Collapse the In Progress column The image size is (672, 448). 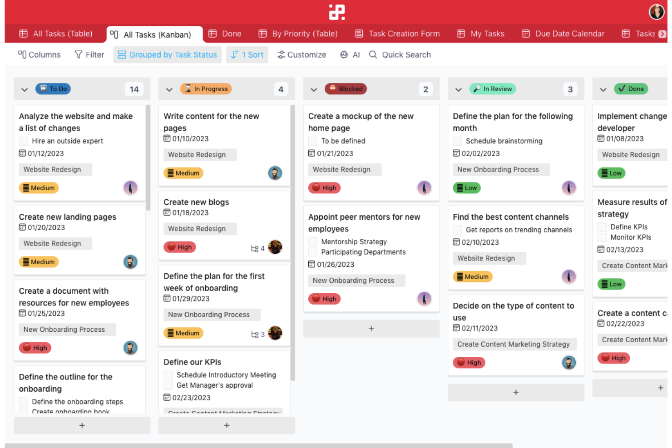(x=169, y=89)
